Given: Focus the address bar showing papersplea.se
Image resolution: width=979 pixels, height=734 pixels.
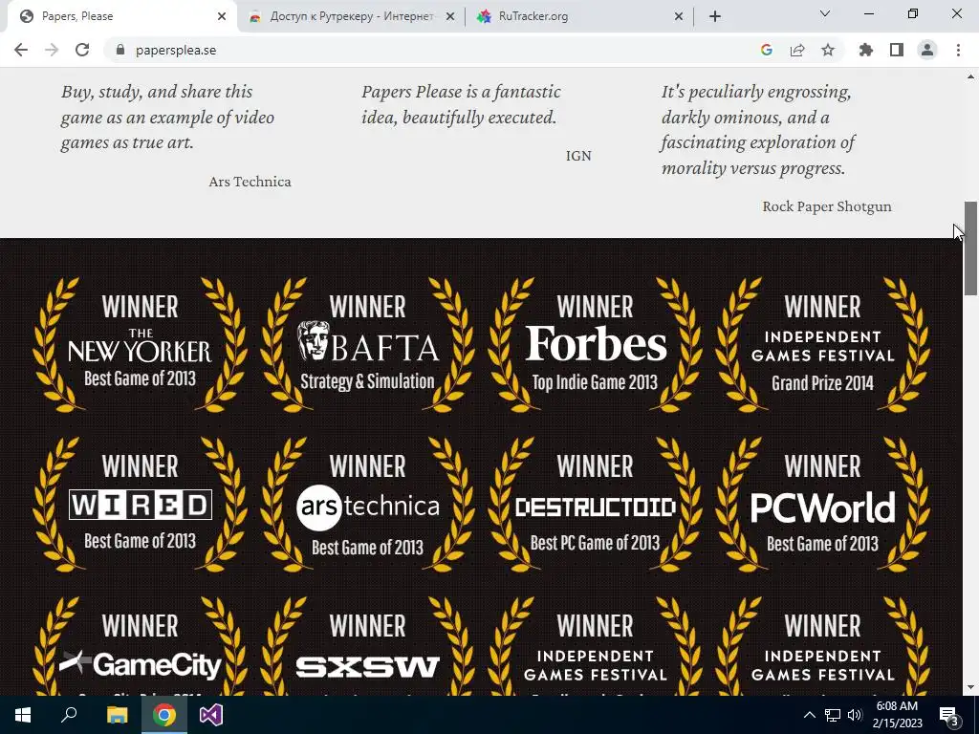Looking at the screenshot, I should point(431,50).
